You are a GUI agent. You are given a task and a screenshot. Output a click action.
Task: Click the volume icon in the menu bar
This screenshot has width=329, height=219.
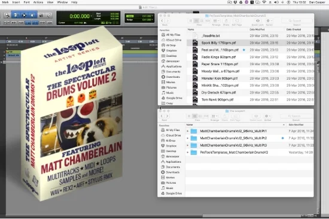(276, 2)
